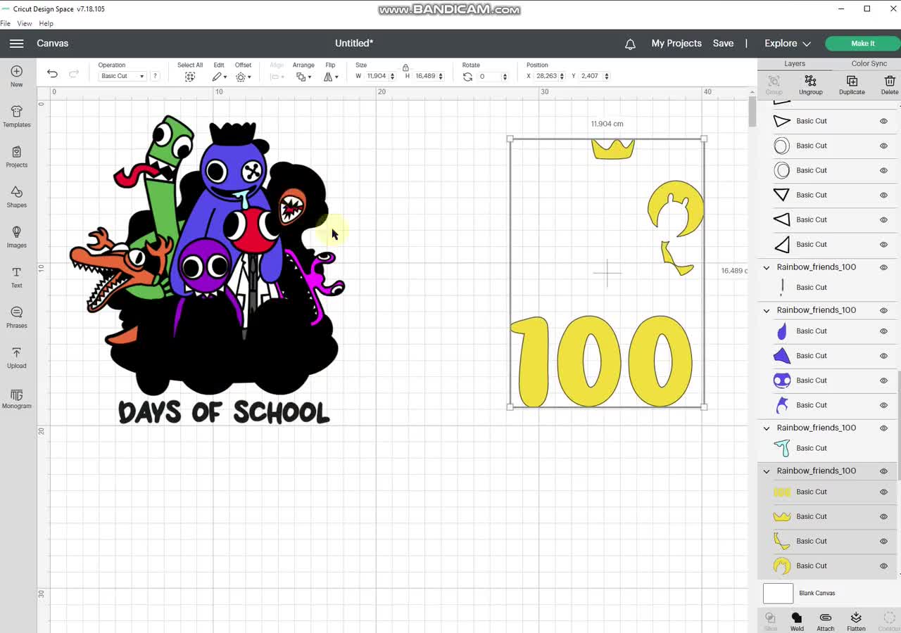The height and width of the screenshot is (633, 901).
Task: Click the Undo arrow
Action: pyautogui.click(x=52, y=74)
